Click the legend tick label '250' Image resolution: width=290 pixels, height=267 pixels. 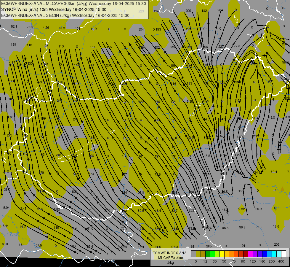[272, 261]
